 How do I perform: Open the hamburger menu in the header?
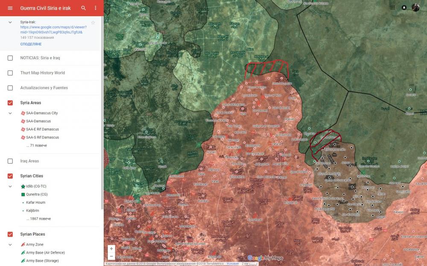tap(10, 8)
